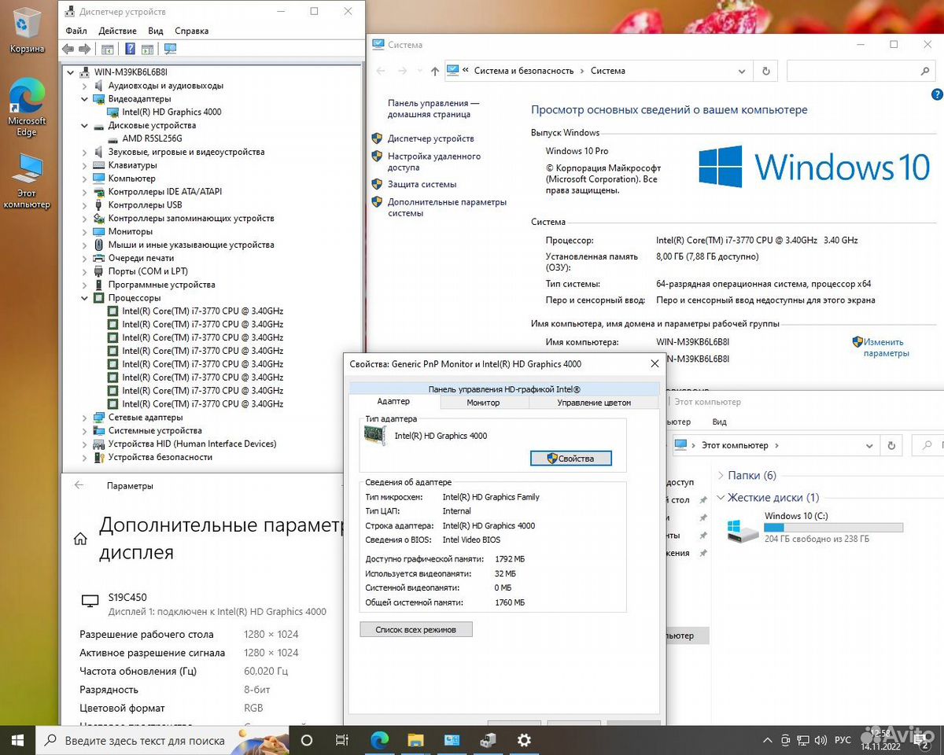944x755 pixels.
Task: Click the home icon in Settings window
Action: pos(80,539)
